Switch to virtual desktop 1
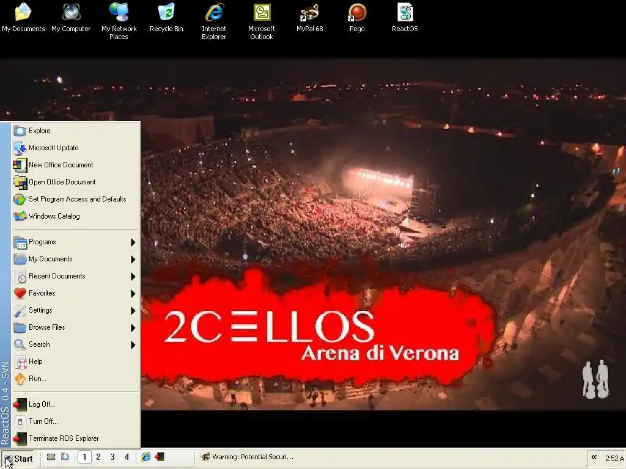 84,457
